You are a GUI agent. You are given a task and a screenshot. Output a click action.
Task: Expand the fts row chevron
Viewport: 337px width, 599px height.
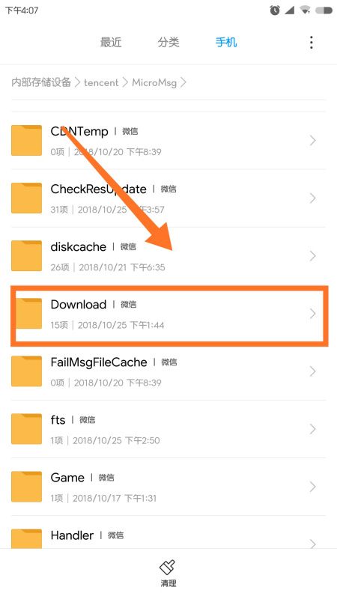(x=313, y=429)
